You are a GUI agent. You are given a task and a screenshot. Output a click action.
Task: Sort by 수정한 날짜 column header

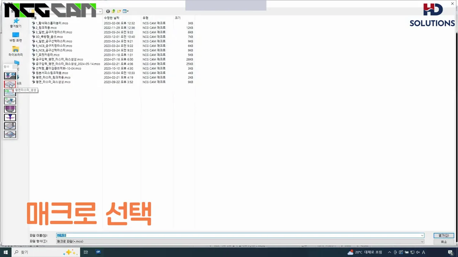[111, 18]
